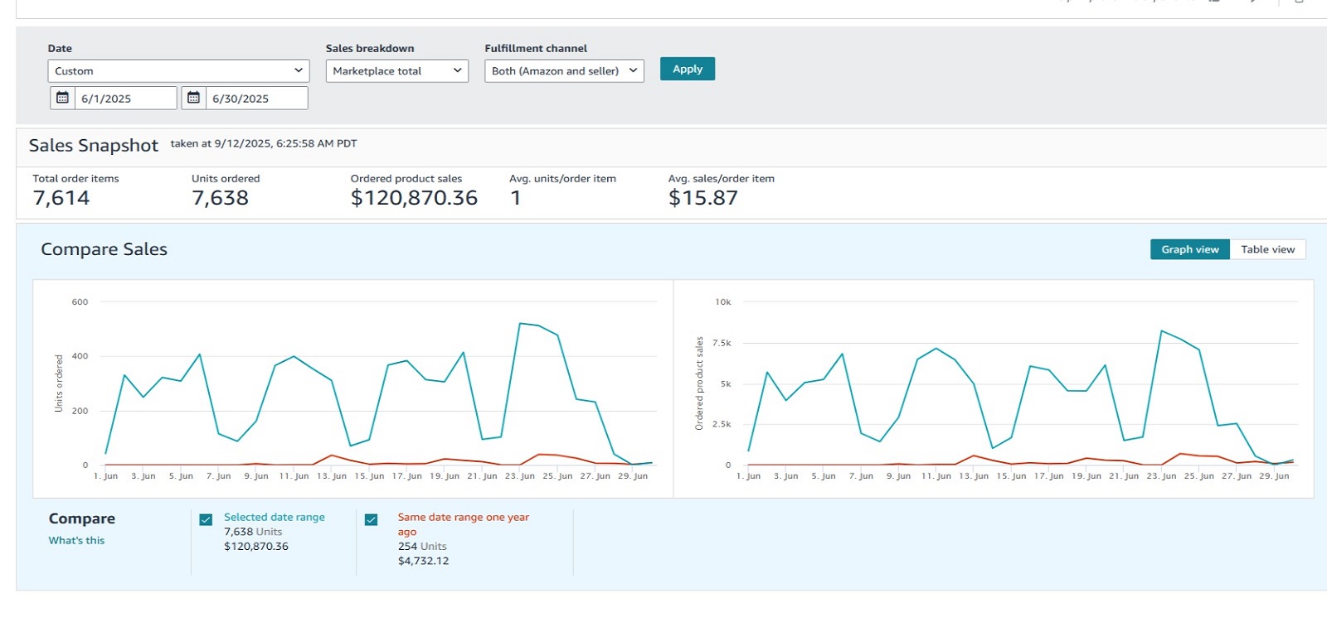Click the Avg. sales/order item value $15.87
Viewport: 1327px width, 617px height.
(x=702, y=198)
